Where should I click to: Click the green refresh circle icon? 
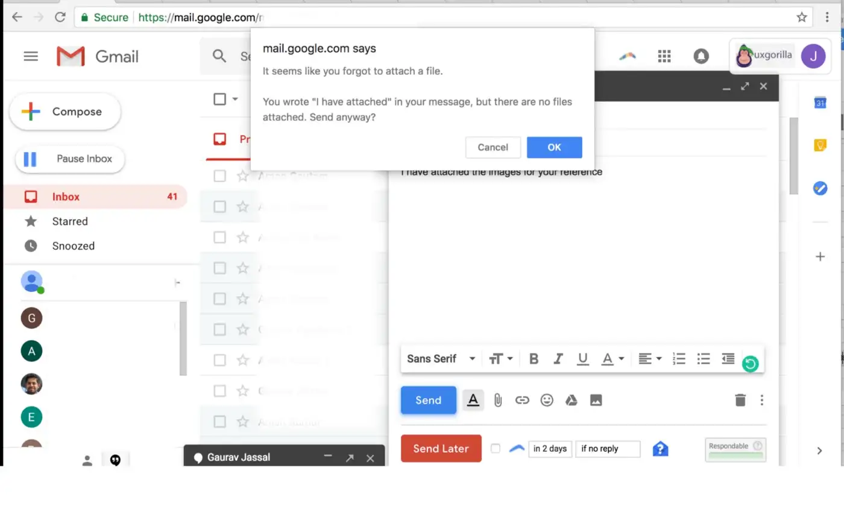(750, 364)
